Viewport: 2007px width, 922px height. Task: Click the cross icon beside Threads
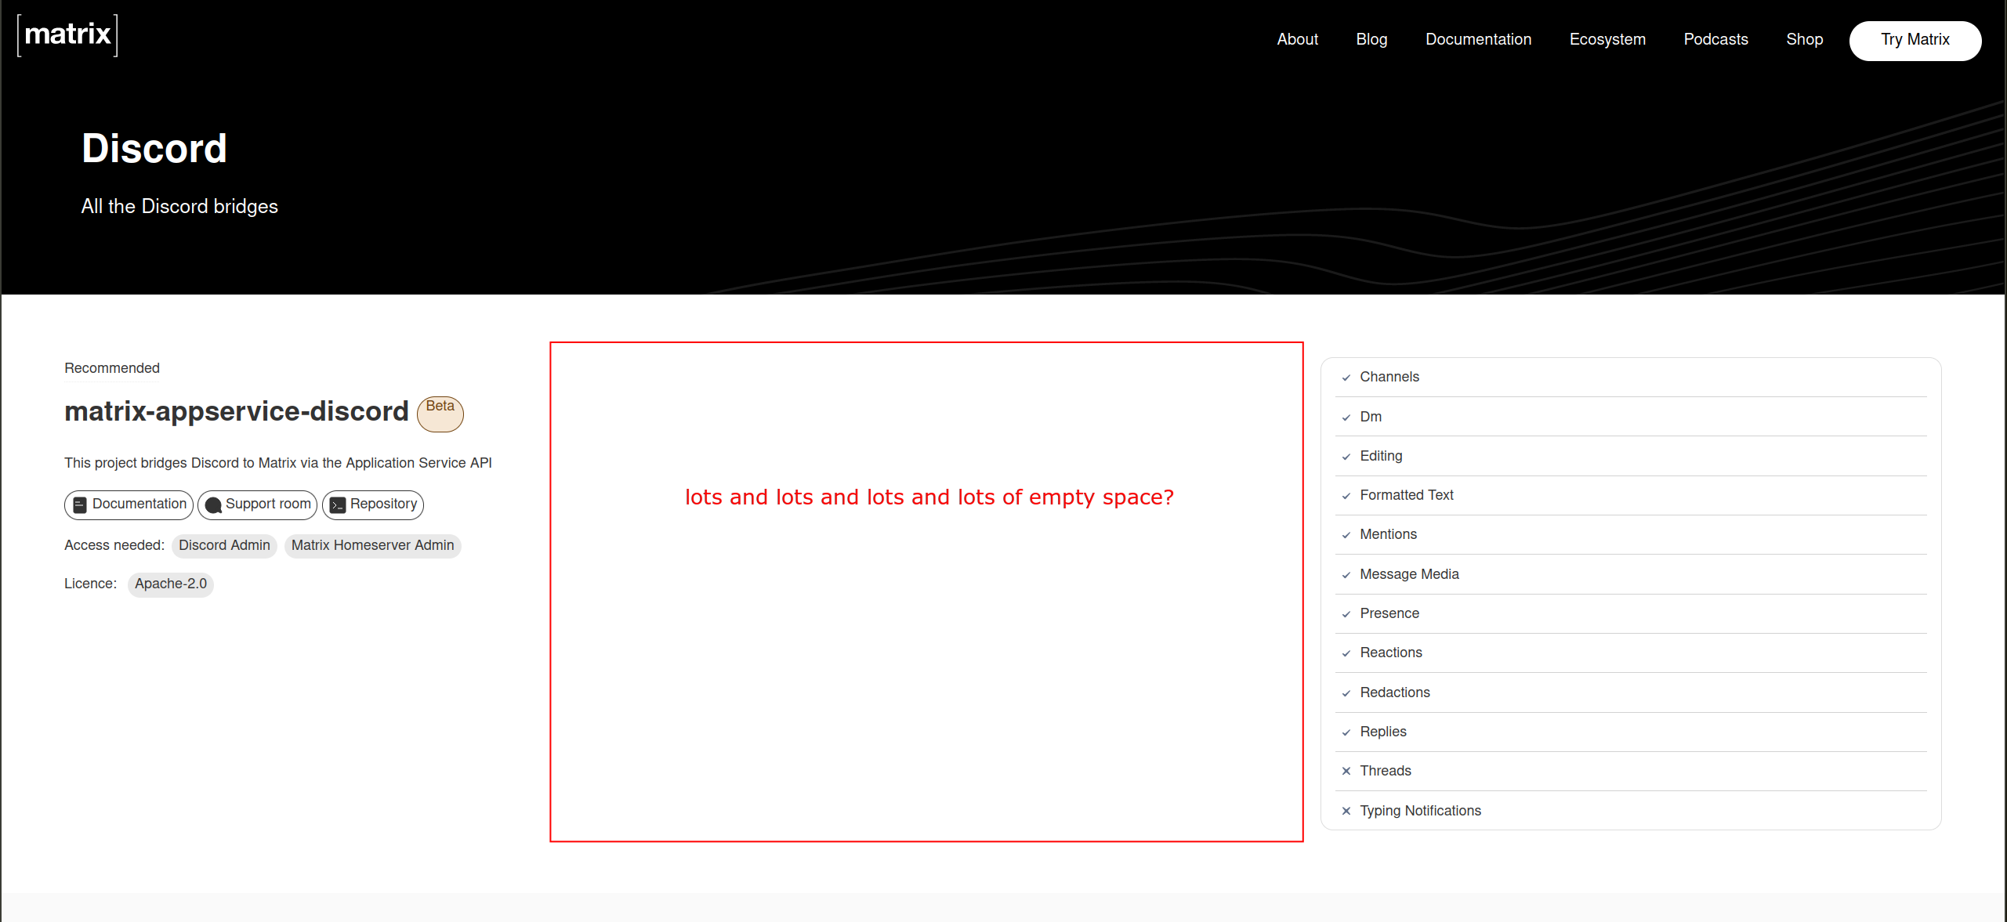1346,771
